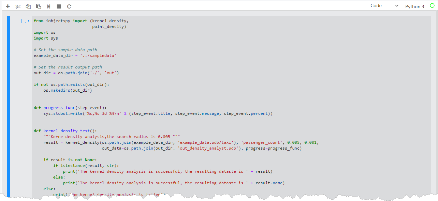This screenshot has height=201, width=438.
Task: Click the 'out_density_analyst.udb' string
Action: coord(208,148)
